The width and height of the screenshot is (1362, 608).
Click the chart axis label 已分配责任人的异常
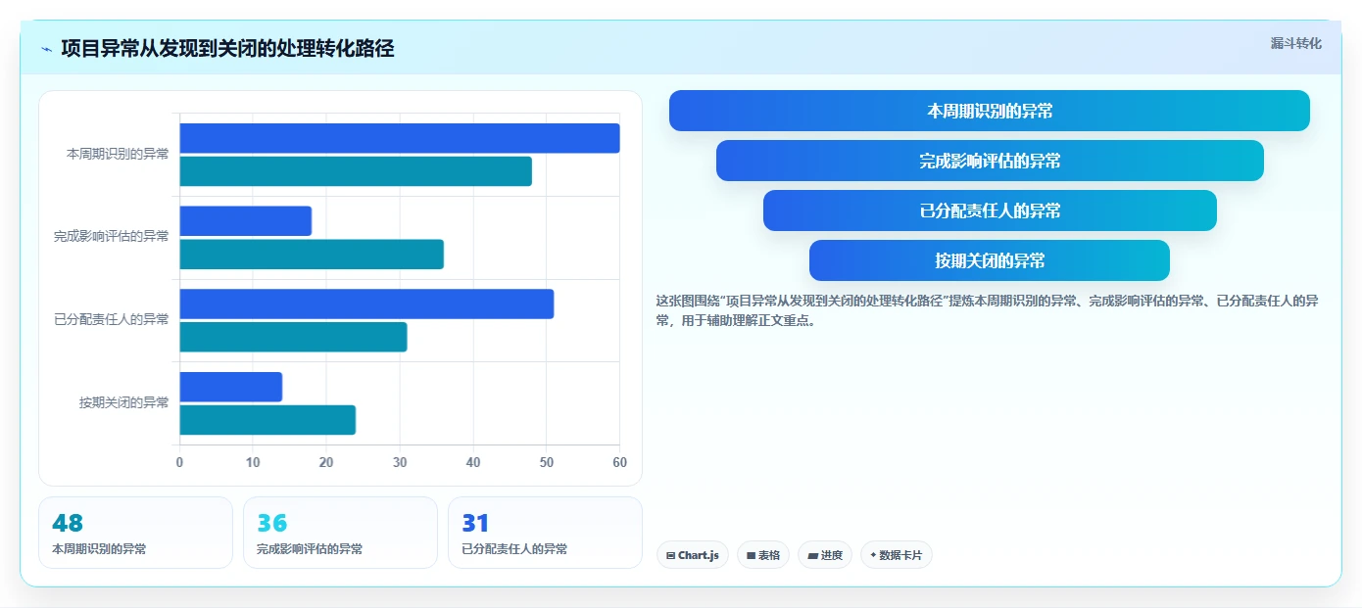click(x=112, y=319)
